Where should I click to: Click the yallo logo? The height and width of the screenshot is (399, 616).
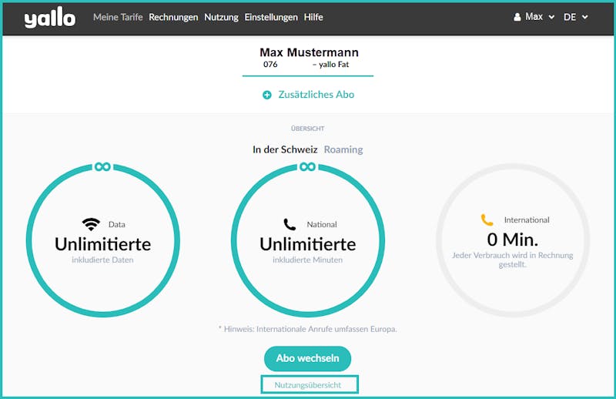click(x=49, y=17)
